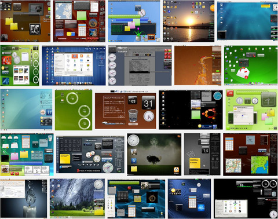View dark gray desktop with yellow note and gauges

point(90,155)
